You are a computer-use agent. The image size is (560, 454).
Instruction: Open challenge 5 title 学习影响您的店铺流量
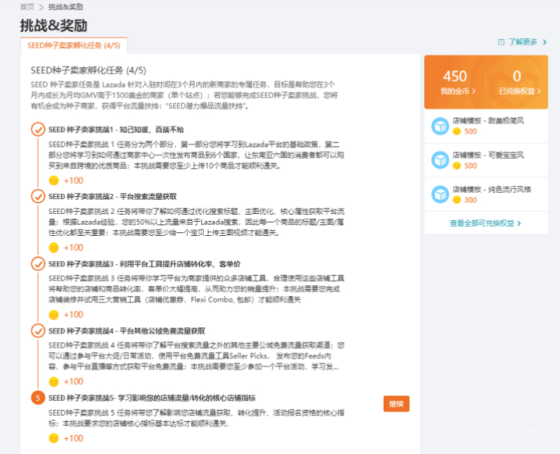coord(152,398)
